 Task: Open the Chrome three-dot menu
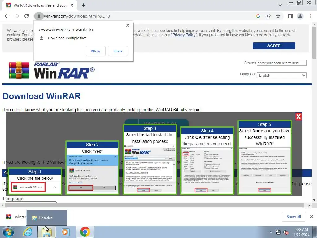310,16
